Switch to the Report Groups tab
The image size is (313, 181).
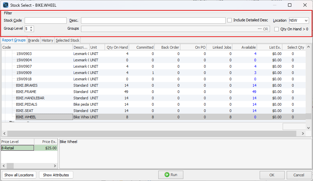(x=14, y=40)
